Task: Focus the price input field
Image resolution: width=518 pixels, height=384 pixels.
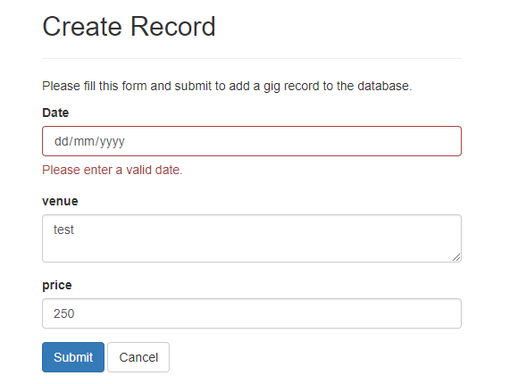Action: pos(252,313)
